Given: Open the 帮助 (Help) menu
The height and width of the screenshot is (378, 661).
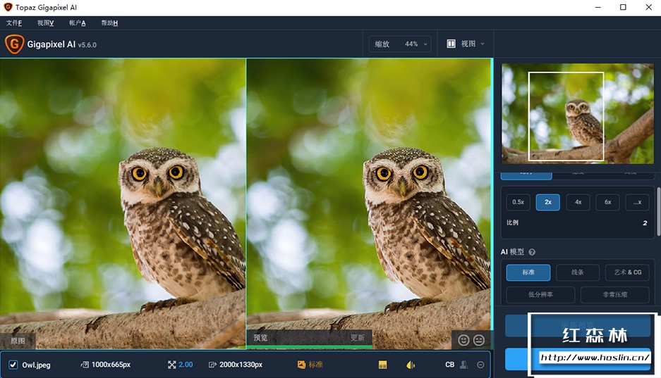Looking at the screenshot, I should [109, 23].
